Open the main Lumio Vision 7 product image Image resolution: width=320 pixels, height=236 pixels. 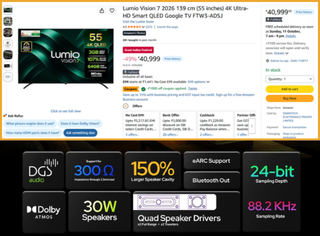(66, 58)
